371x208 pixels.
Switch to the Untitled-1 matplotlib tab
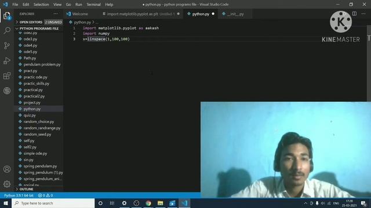tap(141, 14)
